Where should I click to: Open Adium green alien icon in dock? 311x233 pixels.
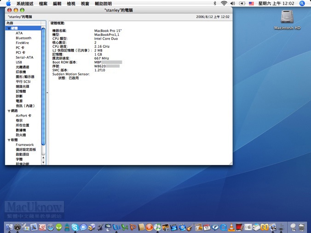coord(59,227)
